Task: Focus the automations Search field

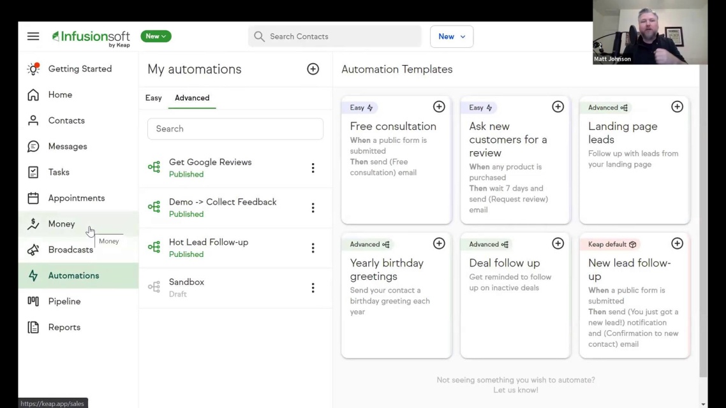Action: click(235, 129)
